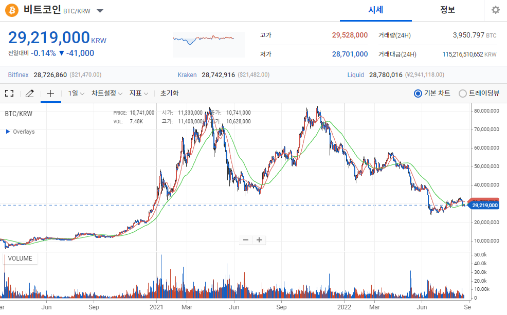Select the 기본 차트 radio button
This screenshot has width=507, height=315.
(x=418, y=94)
